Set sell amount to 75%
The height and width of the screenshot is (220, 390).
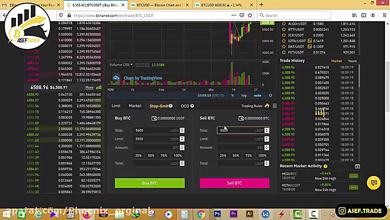click(x=249, y=155)
